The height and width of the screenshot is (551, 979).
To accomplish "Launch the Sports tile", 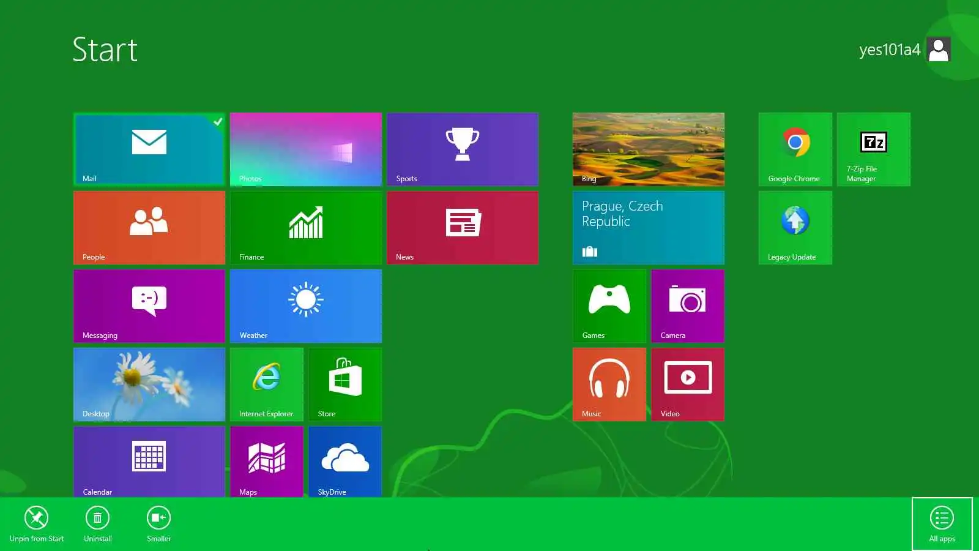I will point(463,149).
